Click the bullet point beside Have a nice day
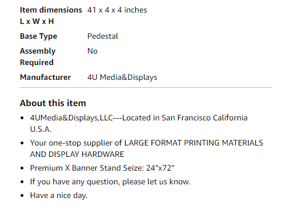 22,196
